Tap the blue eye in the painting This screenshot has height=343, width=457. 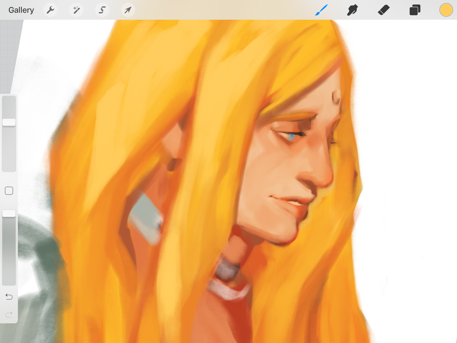point(292,137)
